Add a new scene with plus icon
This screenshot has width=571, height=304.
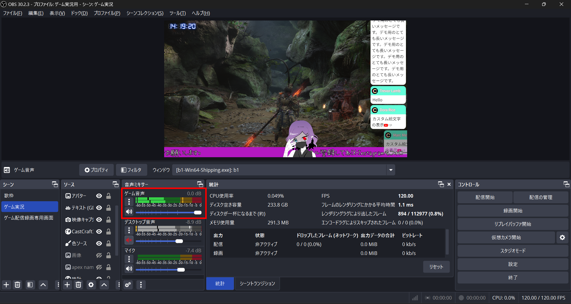click(x=6, y=285)
